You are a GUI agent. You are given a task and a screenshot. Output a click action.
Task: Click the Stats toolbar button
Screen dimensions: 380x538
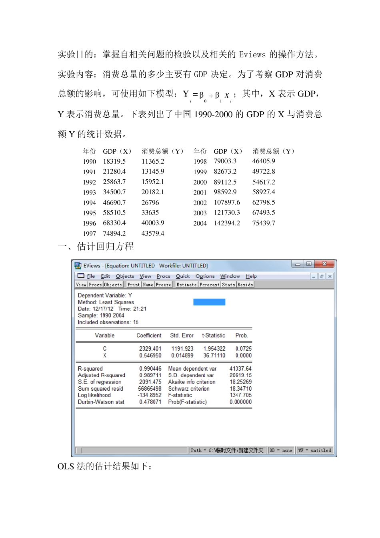[x=228, y=285]
